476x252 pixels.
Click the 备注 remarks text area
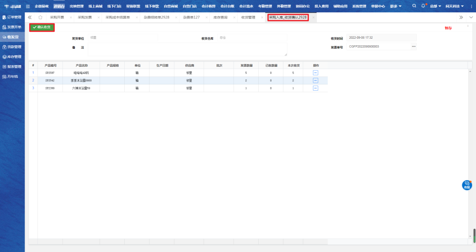(187, 49)
